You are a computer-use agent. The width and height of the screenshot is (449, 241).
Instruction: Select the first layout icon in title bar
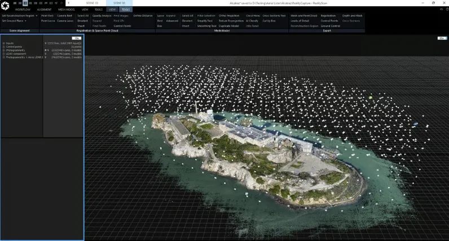pos(15,3)
